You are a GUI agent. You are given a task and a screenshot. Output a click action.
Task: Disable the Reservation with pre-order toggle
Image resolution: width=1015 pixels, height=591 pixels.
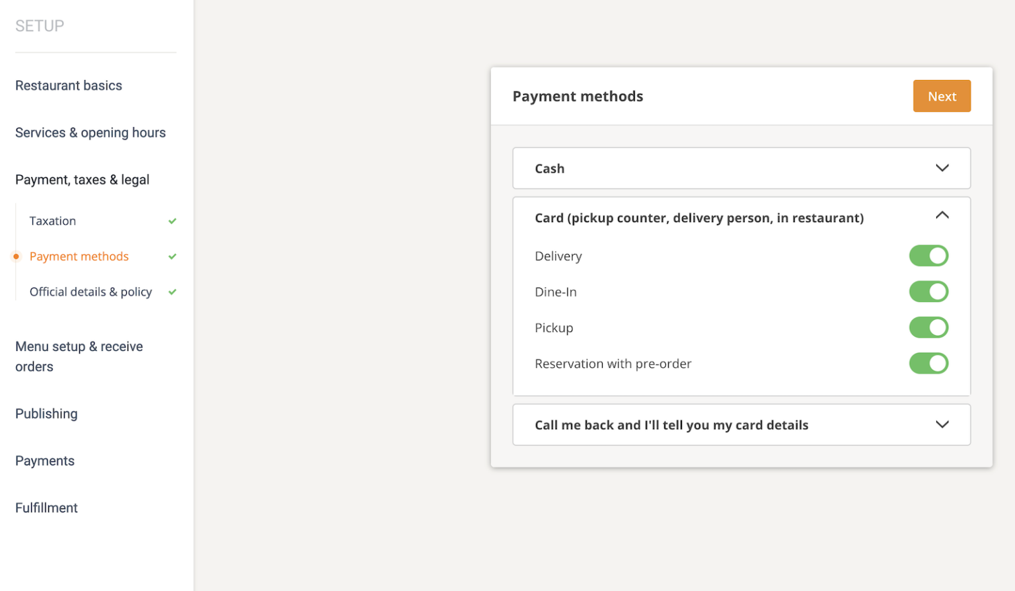click(928, 363)
